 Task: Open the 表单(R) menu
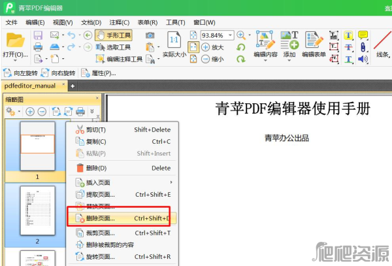[148, 22]
